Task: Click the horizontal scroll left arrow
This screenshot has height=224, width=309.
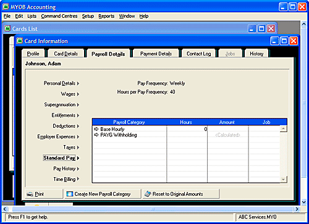Action: pos(5,209)
